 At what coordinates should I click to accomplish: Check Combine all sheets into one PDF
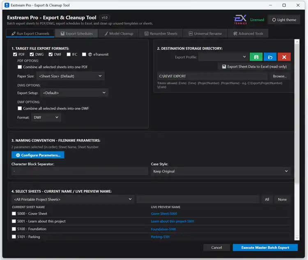pos(20,67)
